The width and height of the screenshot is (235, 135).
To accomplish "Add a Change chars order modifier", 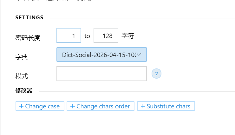I will [x=101, y=106].
